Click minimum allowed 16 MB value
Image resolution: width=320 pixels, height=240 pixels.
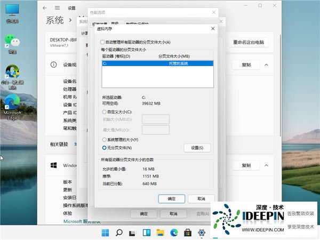click(x=149, y=169)
